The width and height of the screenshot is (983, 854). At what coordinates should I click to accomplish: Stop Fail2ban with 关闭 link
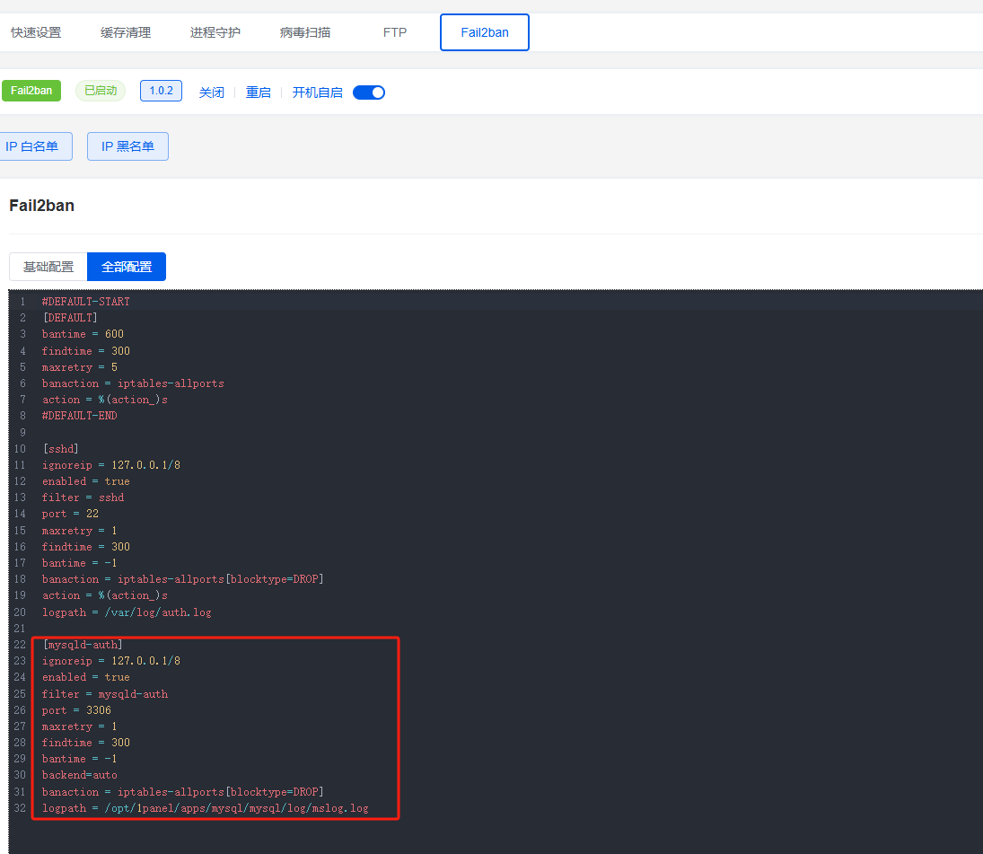pos(211,92)
